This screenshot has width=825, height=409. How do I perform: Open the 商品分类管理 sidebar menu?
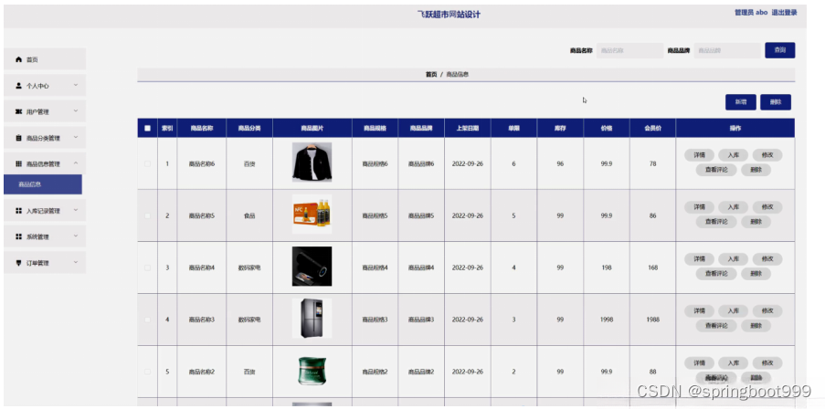click(45, 138)
